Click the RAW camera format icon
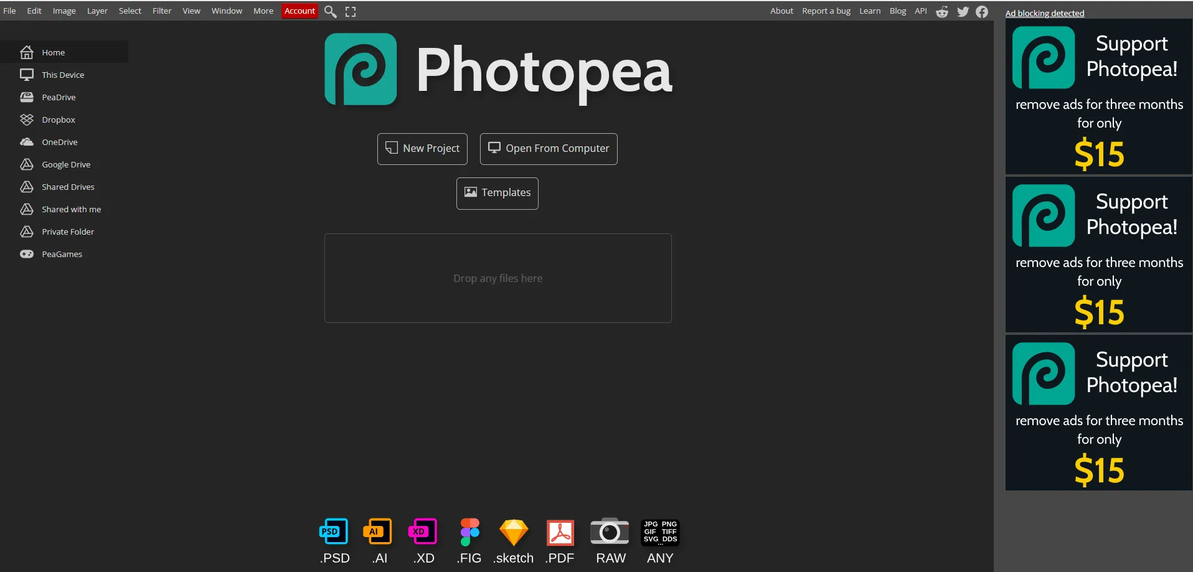The image size is (1193, 572). click(610, 532)
